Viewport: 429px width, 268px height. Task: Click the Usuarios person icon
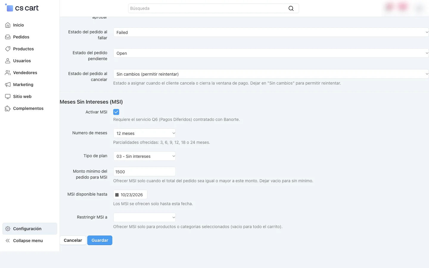[8, 61]
